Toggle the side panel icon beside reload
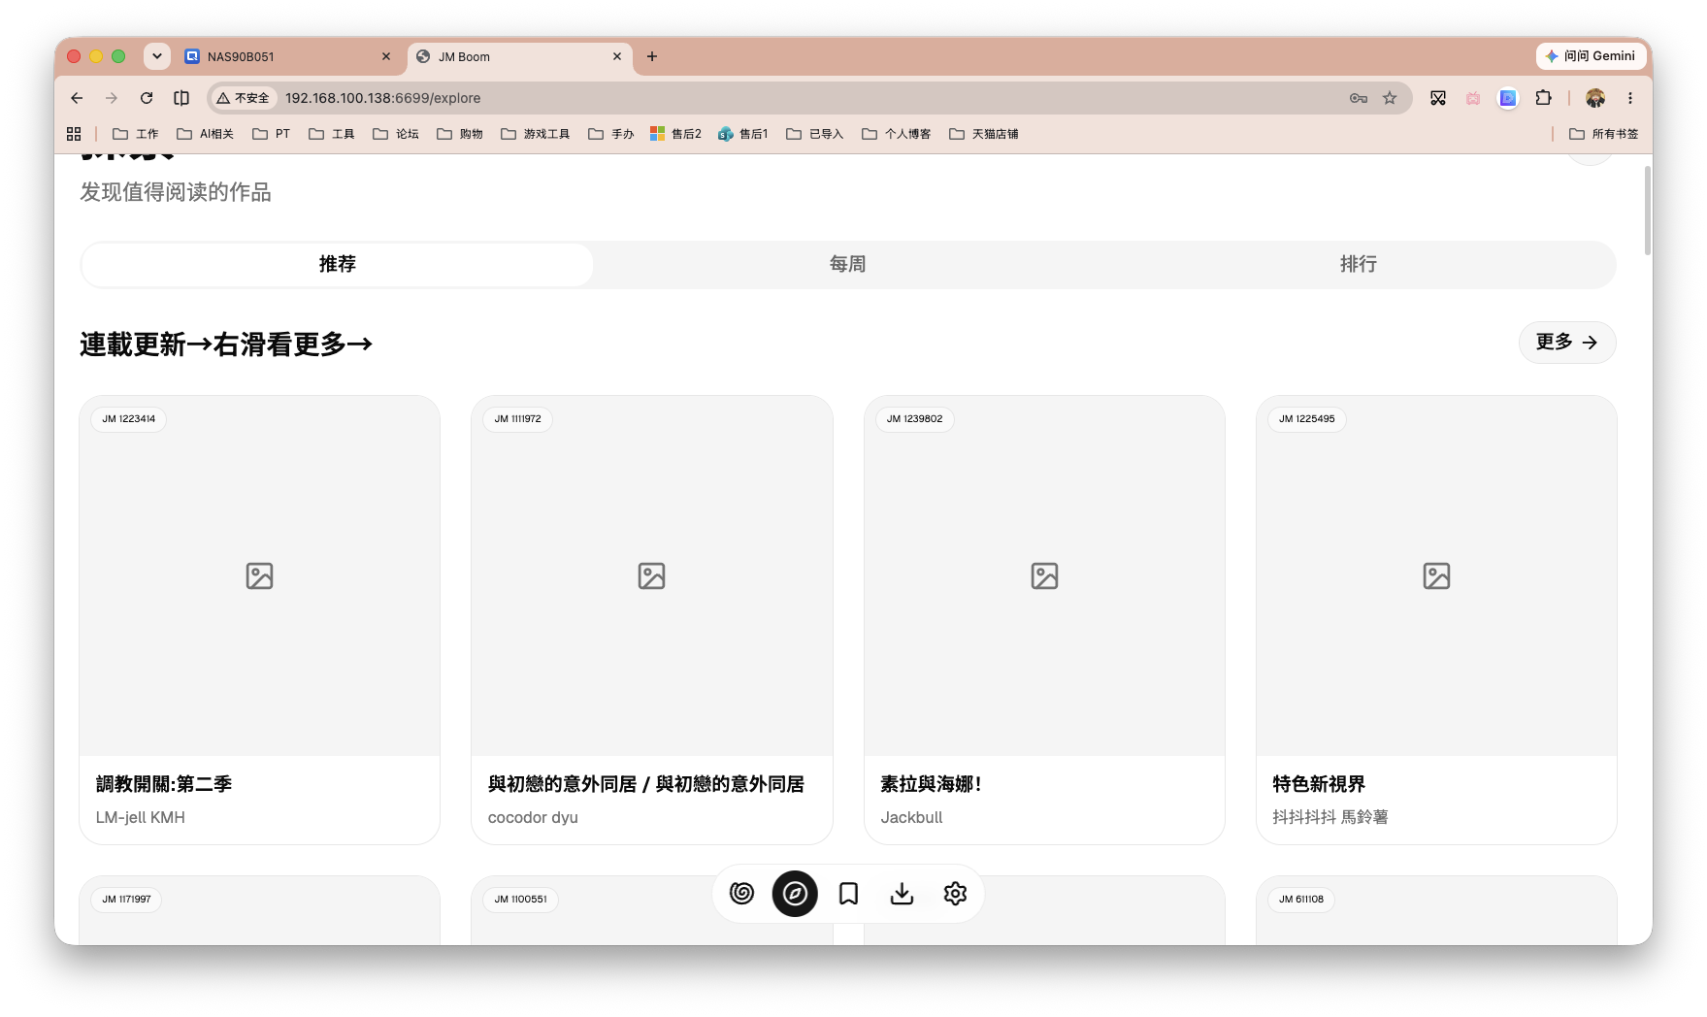The height and width of the screenshot is (1017, 1707). (x=181, y=98)
